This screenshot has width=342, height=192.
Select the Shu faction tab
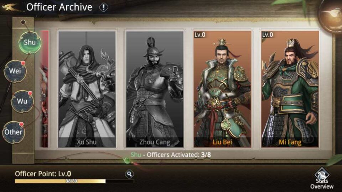(30, 42)
